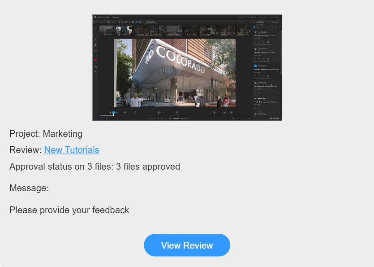Image resolution: width=374 pixels, height=267 pixels.
Task: Toggle the list view layout option
Action: click(140, 22)
